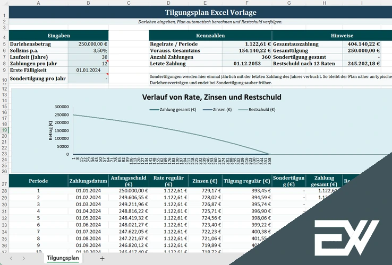Select the Laufzeit value 30 cell
This screenshot has width=392, height=265.
click(88, 57)
